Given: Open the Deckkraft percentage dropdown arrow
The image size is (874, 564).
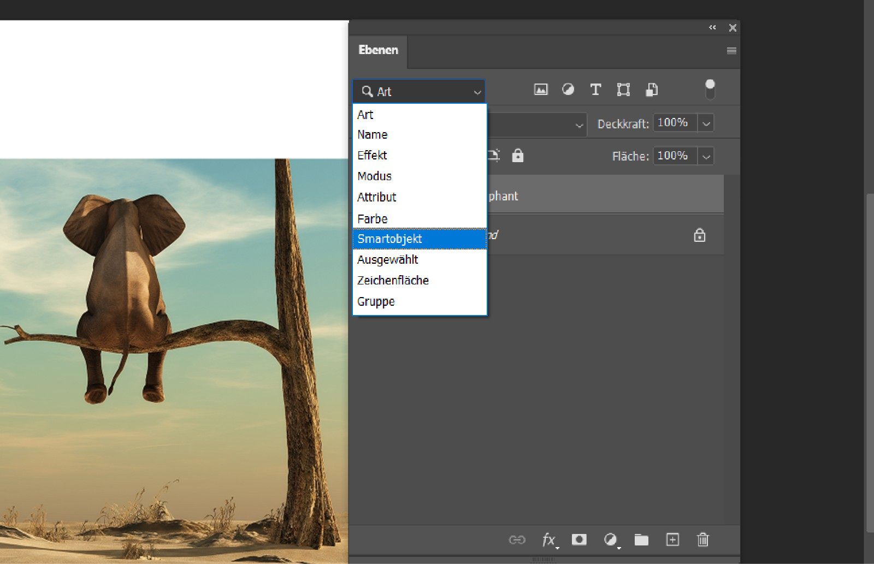Looking at the screenshot, I should 706,123.
